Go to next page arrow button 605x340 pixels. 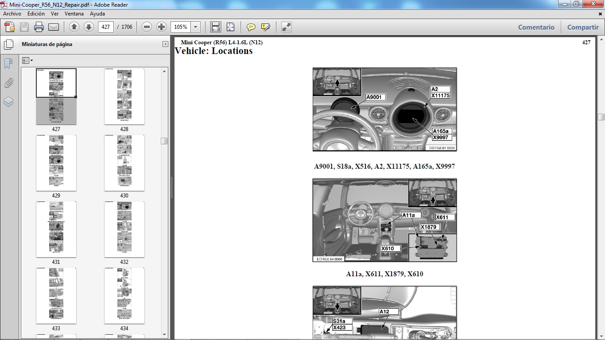[89, 27]
